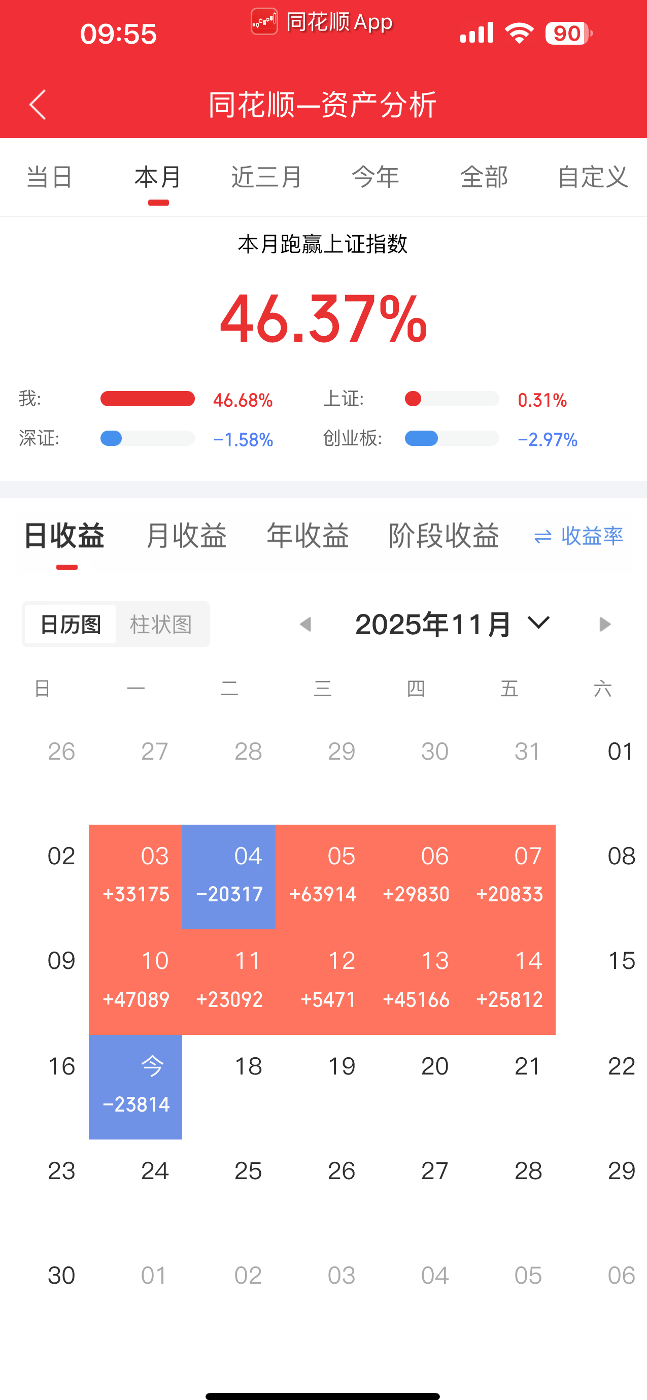
Task: Select calendar day 06 with +29830
Action: [x=416, y=876]
